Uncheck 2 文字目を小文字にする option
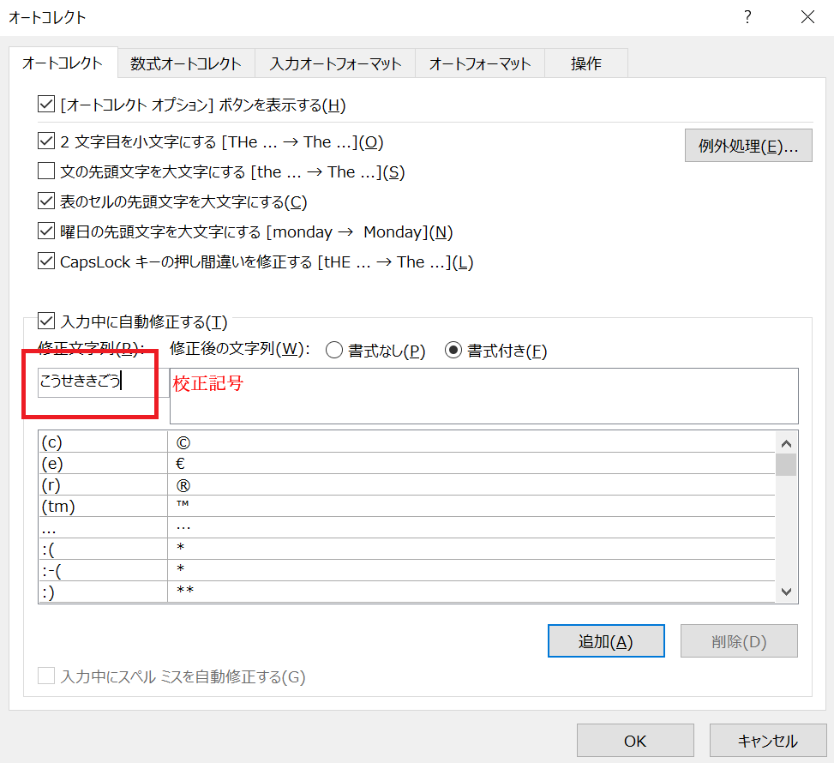The image size is (834, 763). 46,141
